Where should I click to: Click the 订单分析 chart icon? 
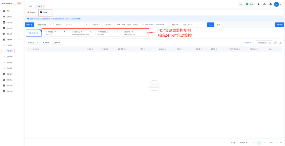(x=4, y=22)
